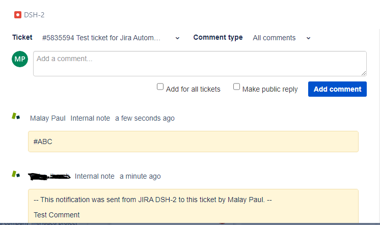The image size is (380, 225).
Task: Expand the Comment type All comments dropdown
Action: (x=282, y=38)
